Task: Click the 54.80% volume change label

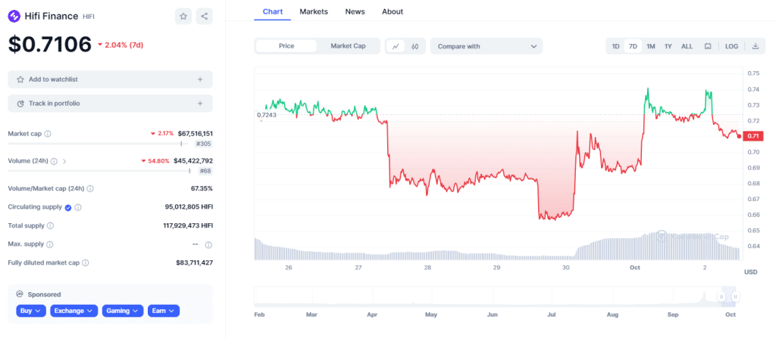Action: [x=155, y=160]
